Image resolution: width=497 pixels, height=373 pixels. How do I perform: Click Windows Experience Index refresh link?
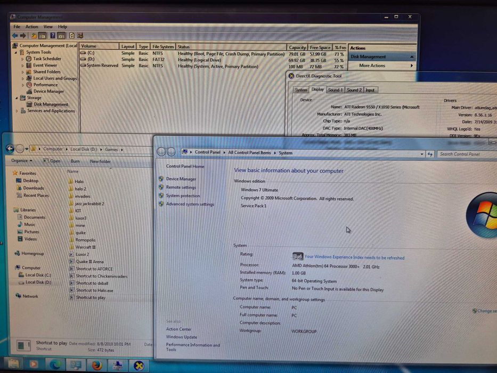(354, 257)
